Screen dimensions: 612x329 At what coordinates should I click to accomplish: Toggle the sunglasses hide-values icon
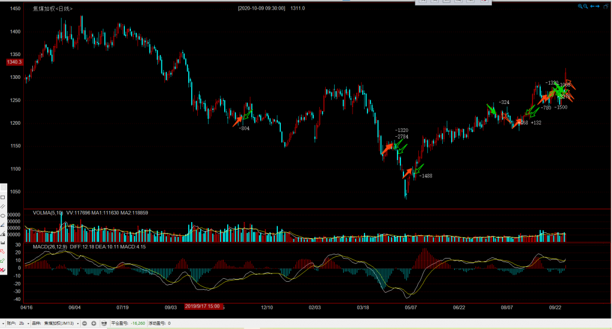(x=104, y=323)
